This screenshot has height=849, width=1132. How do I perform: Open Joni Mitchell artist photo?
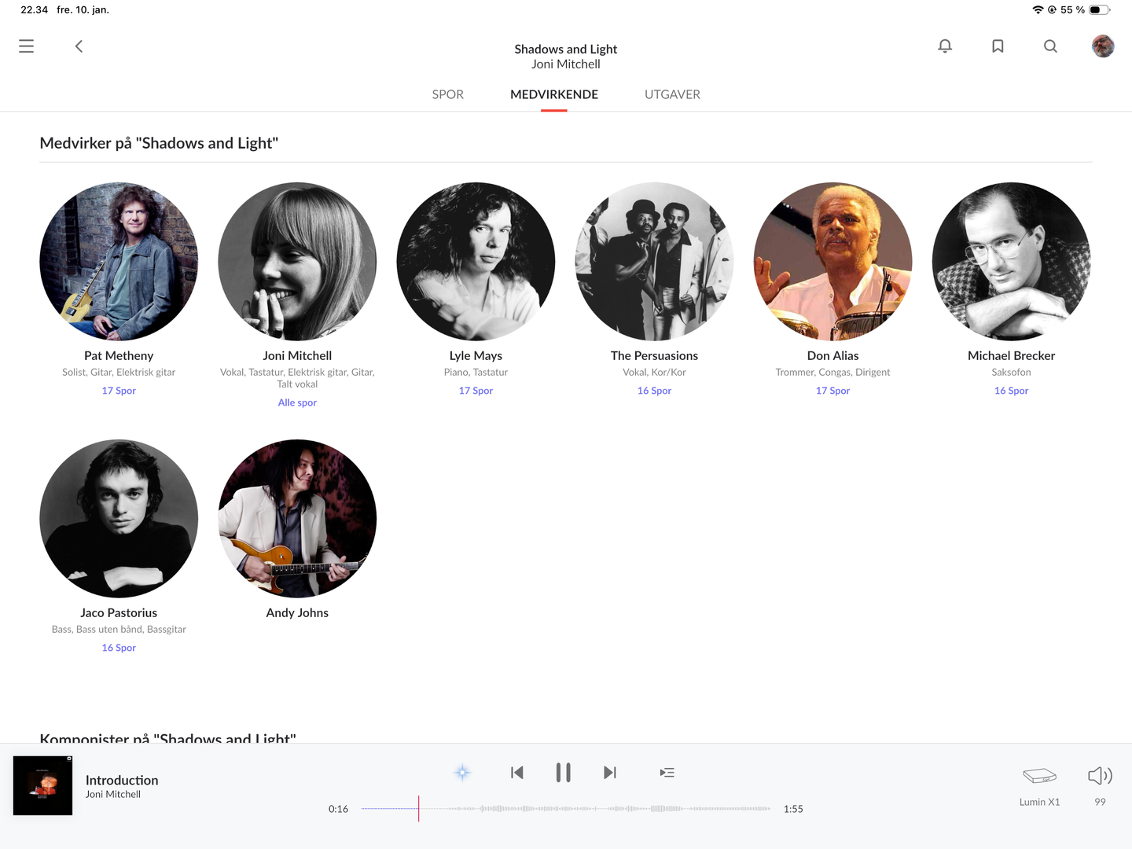(297, 262)
